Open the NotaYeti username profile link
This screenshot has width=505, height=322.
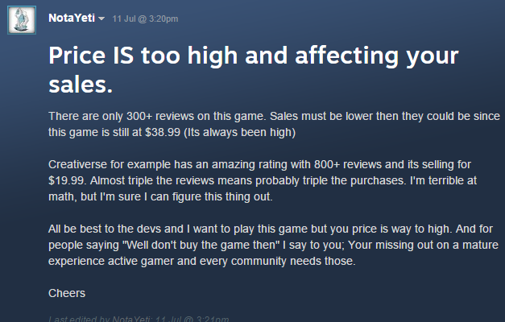(x=71, y=19)
